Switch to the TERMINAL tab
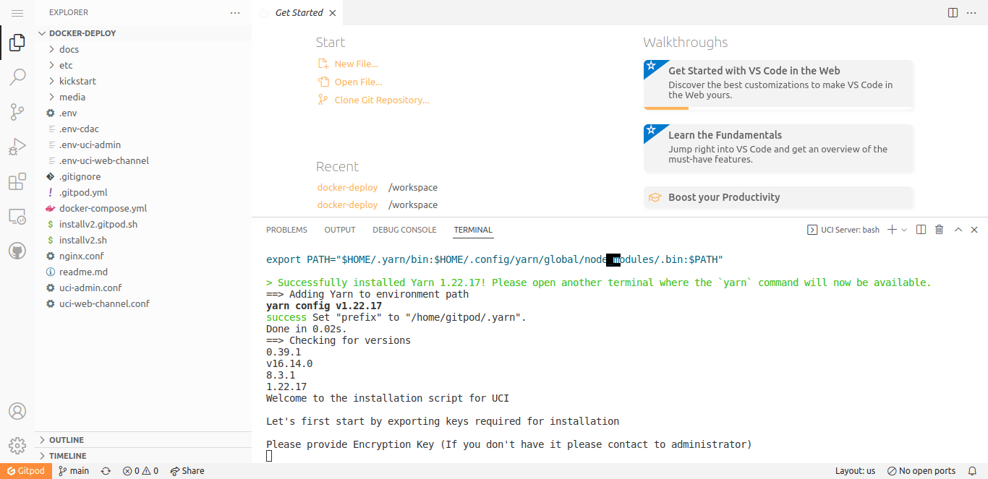This screenshot has width=988, height=479. 473,230
